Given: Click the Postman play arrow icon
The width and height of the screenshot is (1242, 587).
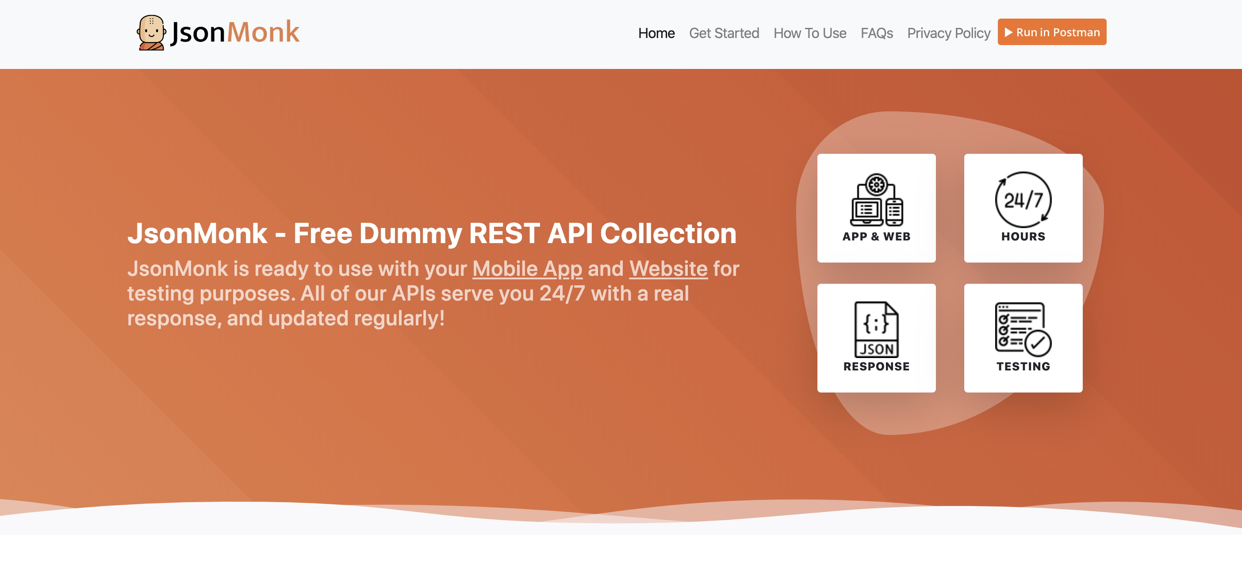Looking at the screenshot, I should tap(1010, 32).
